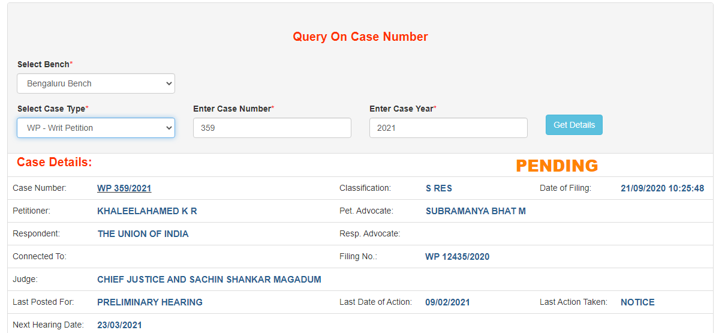Click the Enter Case Number field
Screen dimensions: 722x333
[272, 128]
